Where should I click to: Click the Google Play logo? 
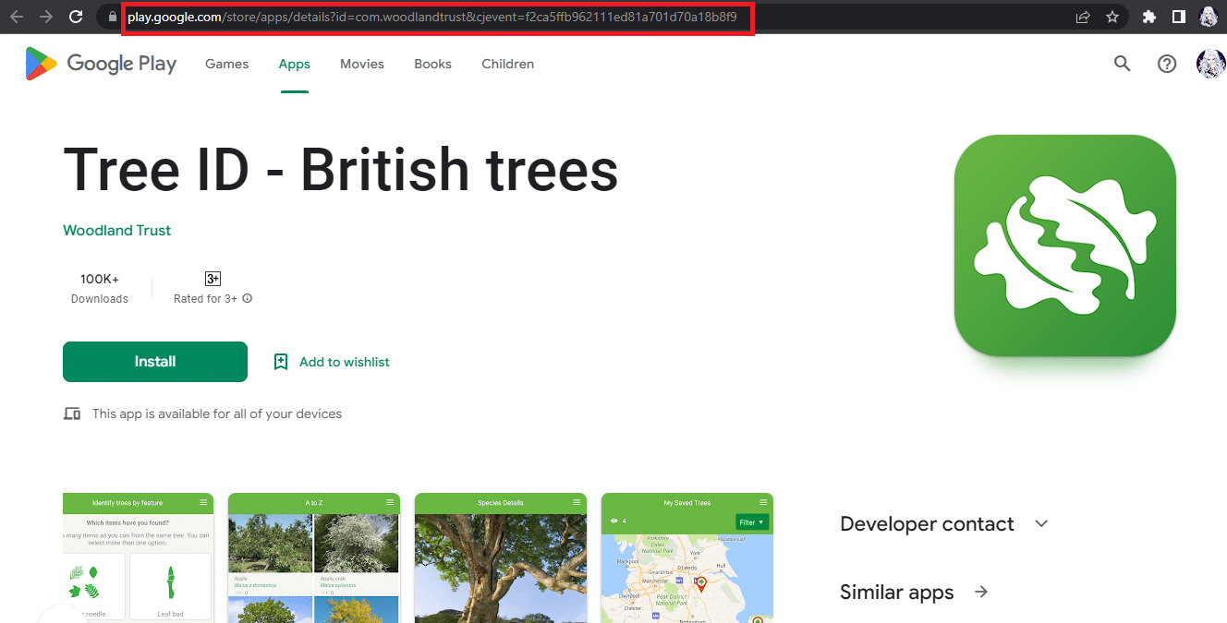[x=101, y=64]
